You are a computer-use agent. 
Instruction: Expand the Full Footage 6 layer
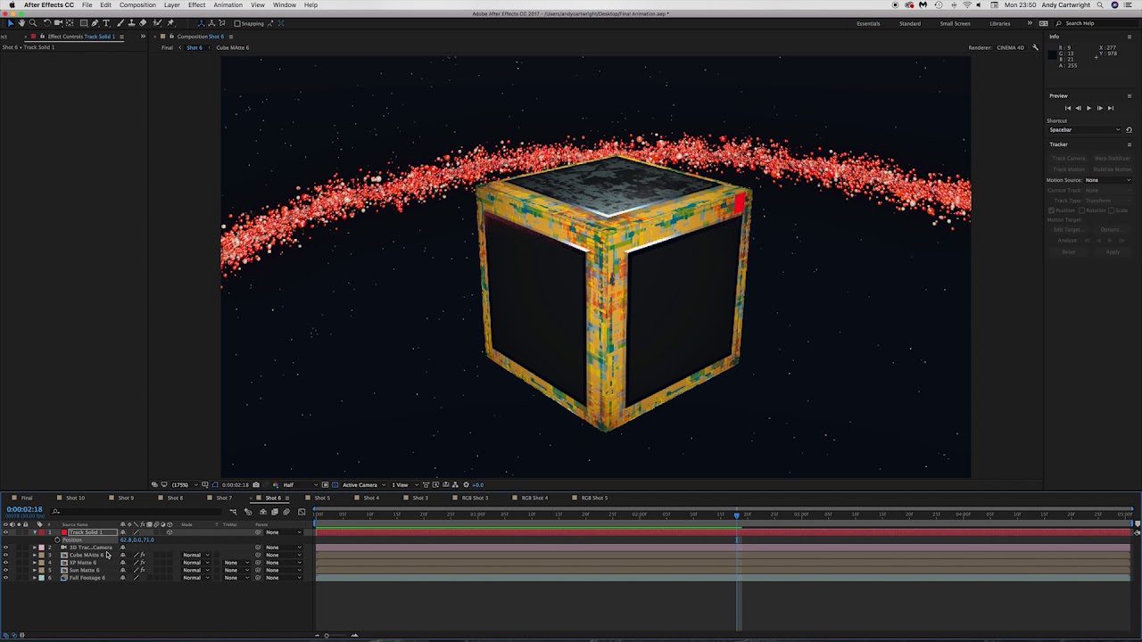35,578
